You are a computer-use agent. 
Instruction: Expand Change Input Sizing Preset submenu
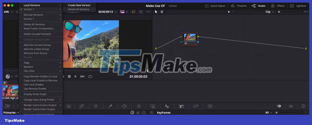pos(41,100)
